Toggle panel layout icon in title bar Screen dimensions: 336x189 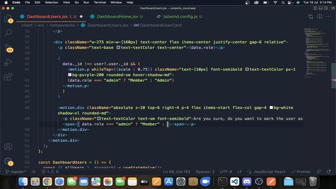[x=321, y=8]
